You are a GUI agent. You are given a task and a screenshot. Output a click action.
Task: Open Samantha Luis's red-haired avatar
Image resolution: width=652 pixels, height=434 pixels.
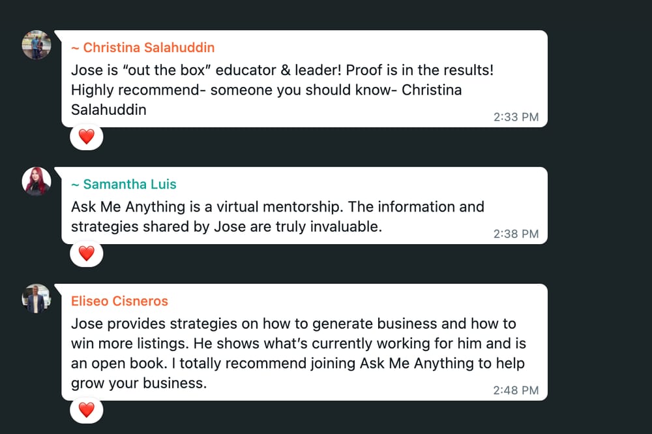pos(37,181)
